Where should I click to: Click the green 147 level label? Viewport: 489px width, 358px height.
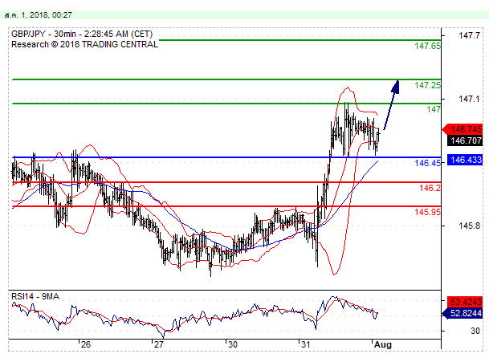(434, 109)
